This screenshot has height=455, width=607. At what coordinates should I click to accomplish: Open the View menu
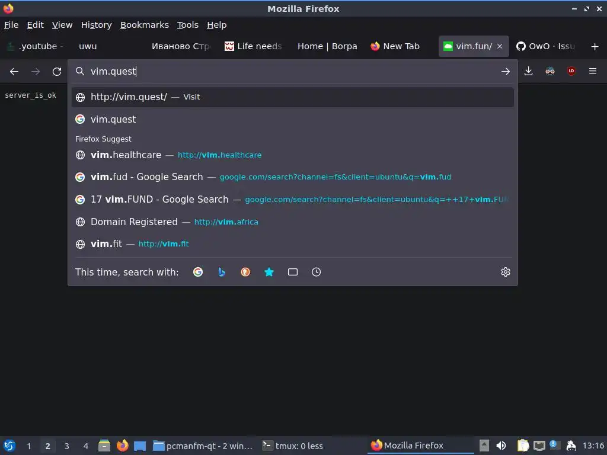click(62, 25)
